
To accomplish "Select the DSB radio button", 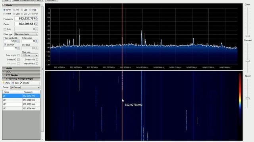I will click(14, 14).
